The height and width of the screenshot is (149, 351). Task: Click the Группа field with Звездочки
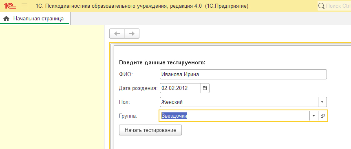tap(234, 116)
